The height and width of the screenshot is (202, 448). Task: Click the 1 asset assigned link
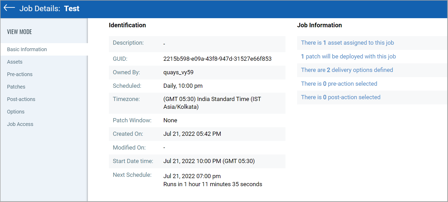tap(347, 43)
